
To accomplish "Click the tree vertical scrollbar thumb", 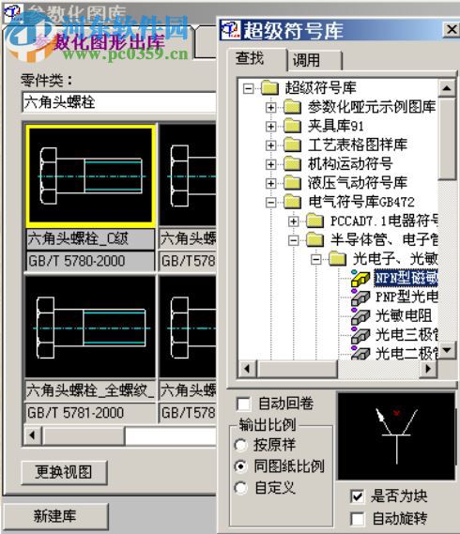I will coord(447,138).
